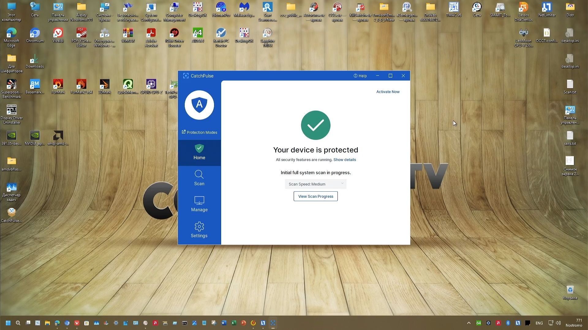Open the PDF-XChange Editor desktop icon
The width and height of the screenshot is (588, 330).
(x=81, y=38)
